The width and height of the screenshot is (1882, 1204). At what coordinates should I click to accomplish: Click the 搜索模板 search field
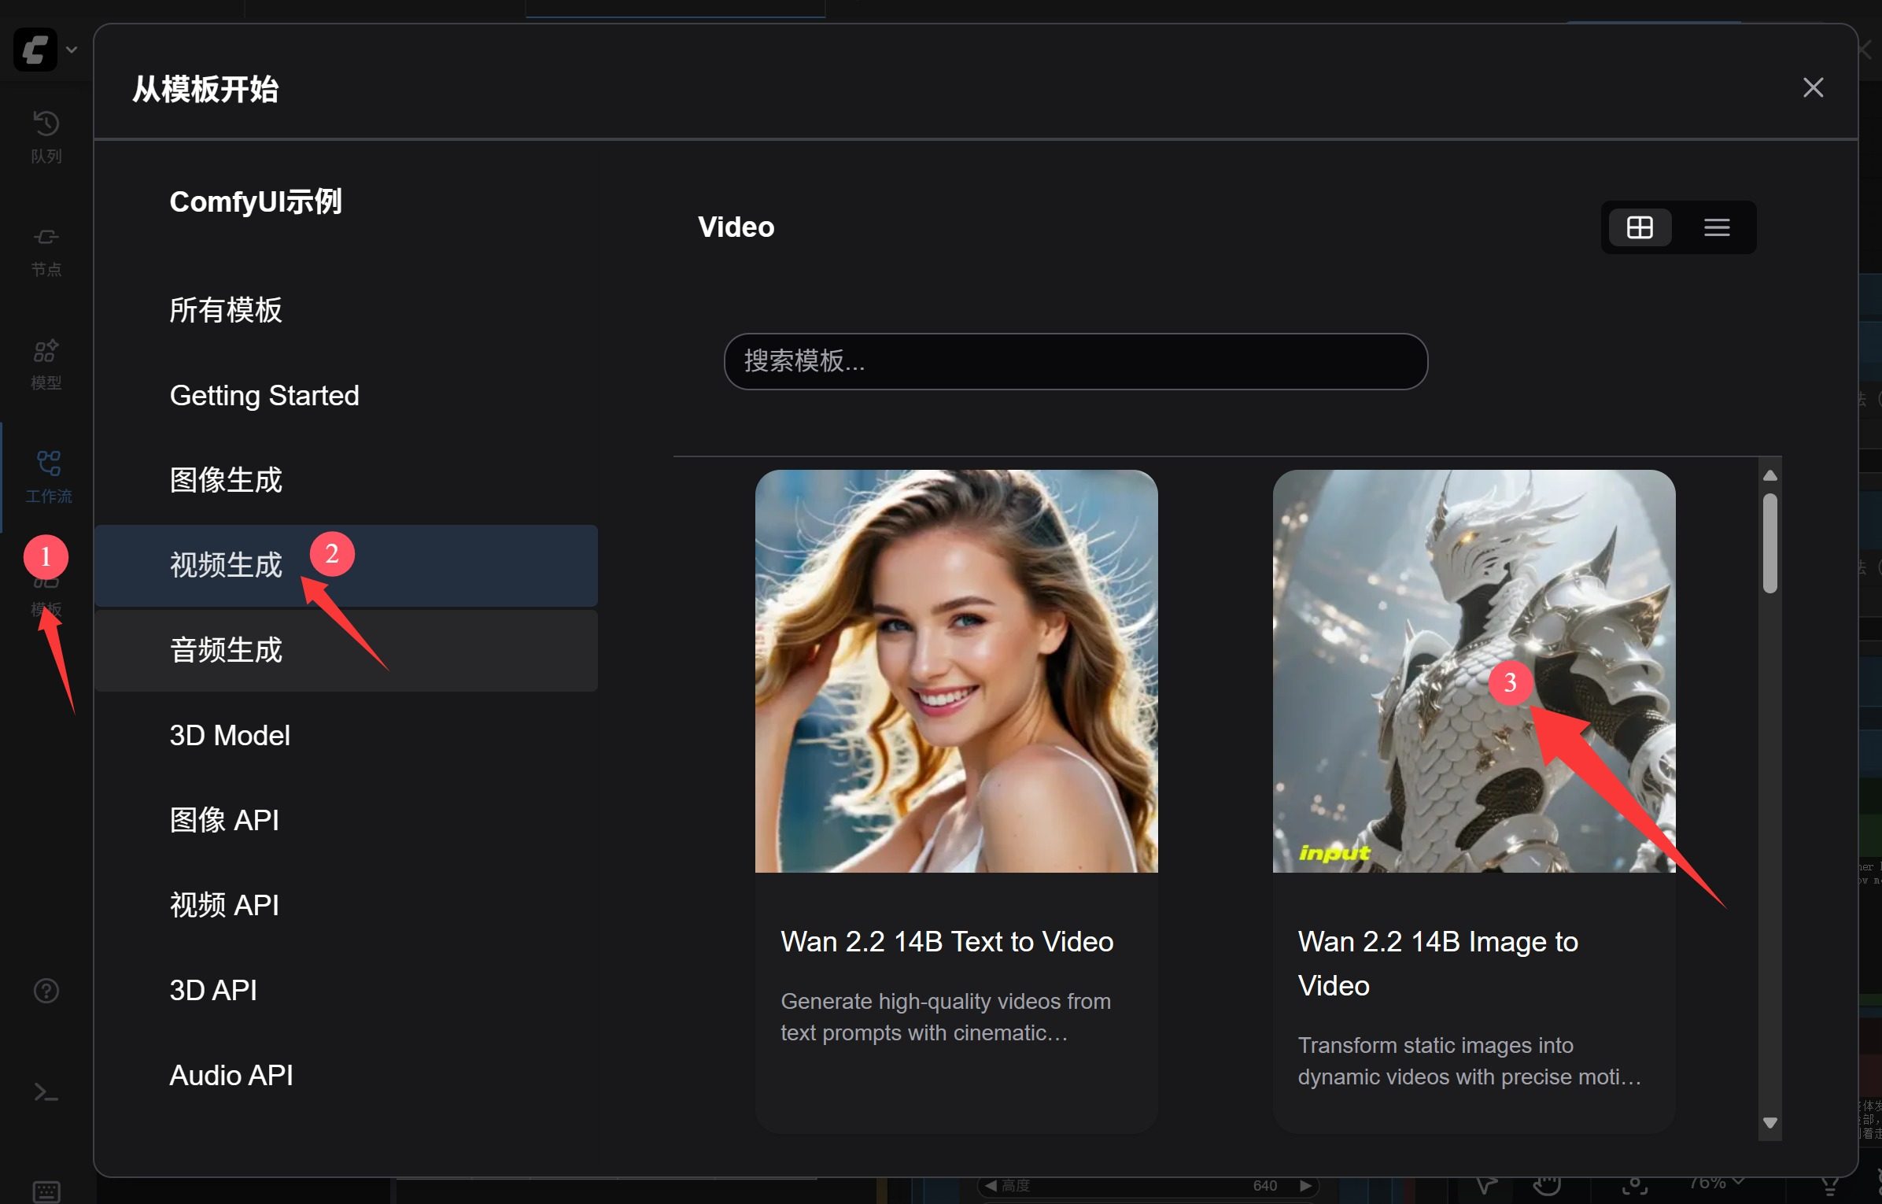(1075, 361)
